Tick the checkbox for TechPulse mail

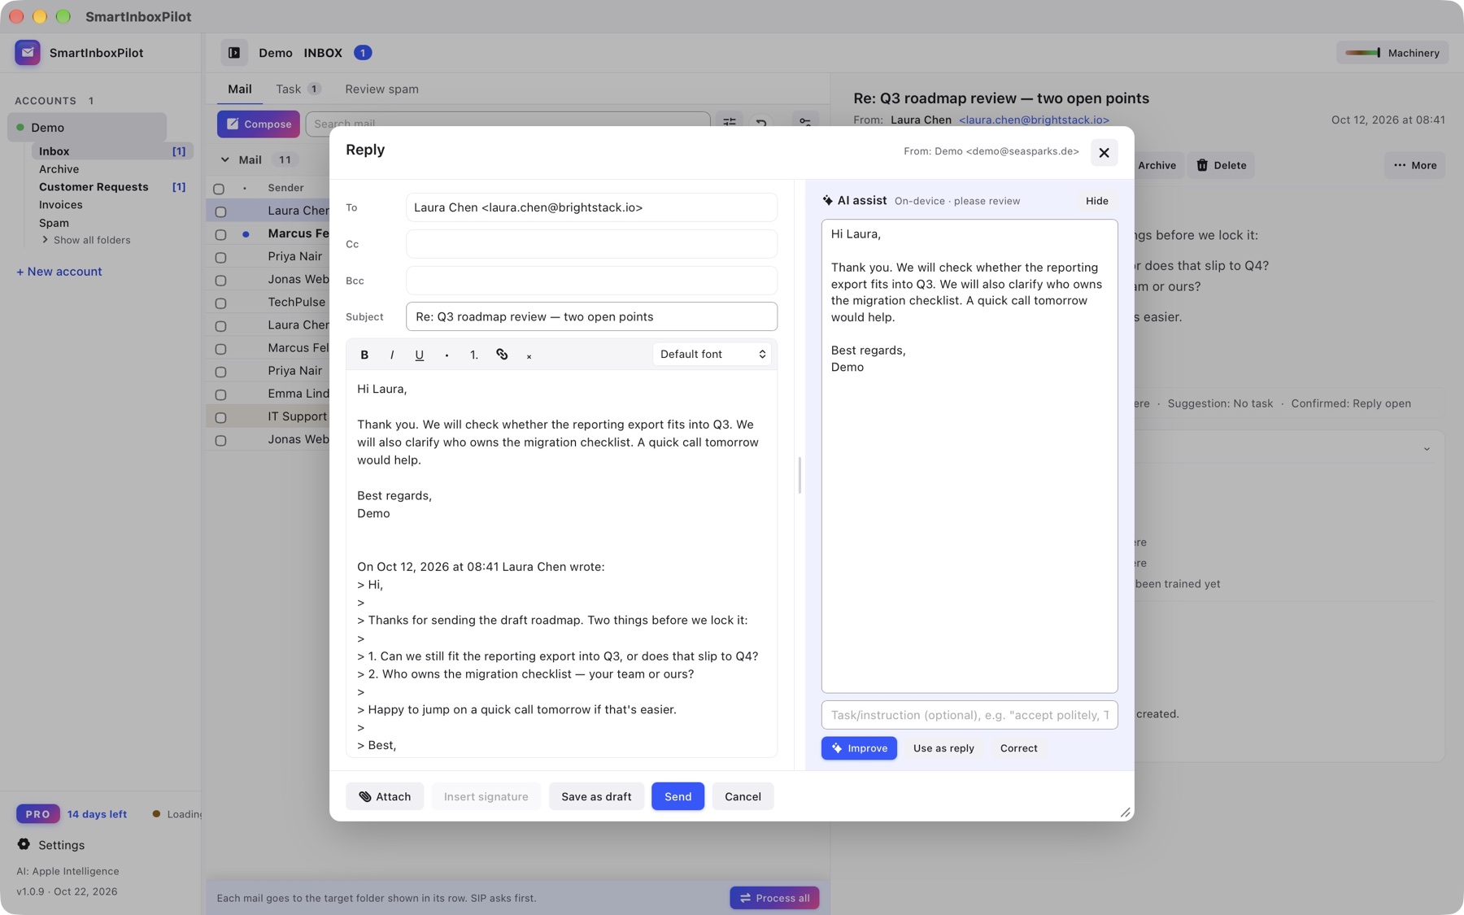[x=220, y=303]
